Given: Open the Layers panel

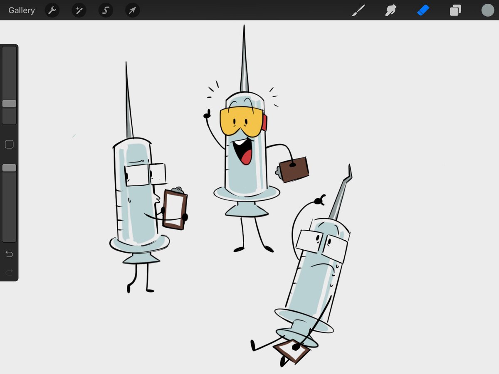Looking at the screenshot, I should pos(455,10).
